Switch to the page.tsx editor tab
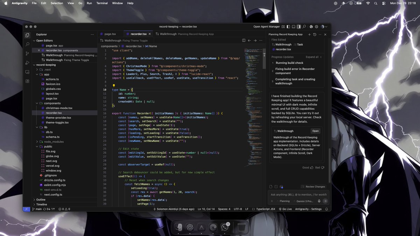This screenshot has height=236, width=420. coord(110,34)
